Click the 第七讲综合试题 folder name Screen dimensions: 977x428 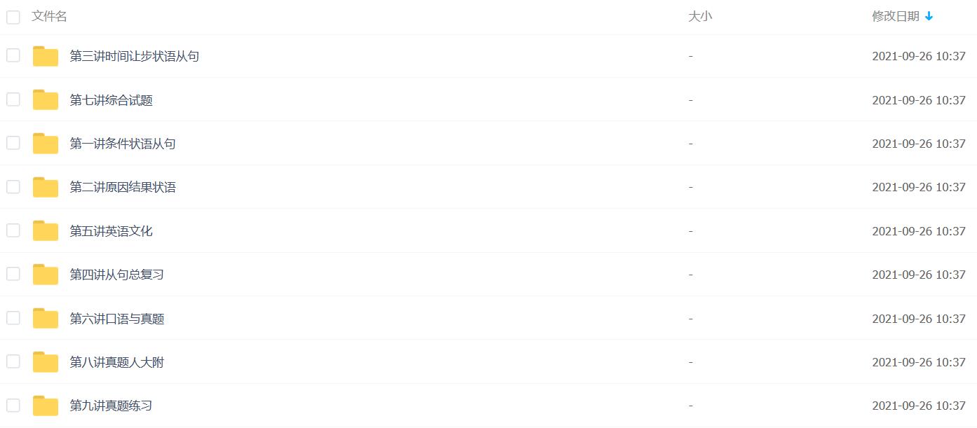click(111, 100)
